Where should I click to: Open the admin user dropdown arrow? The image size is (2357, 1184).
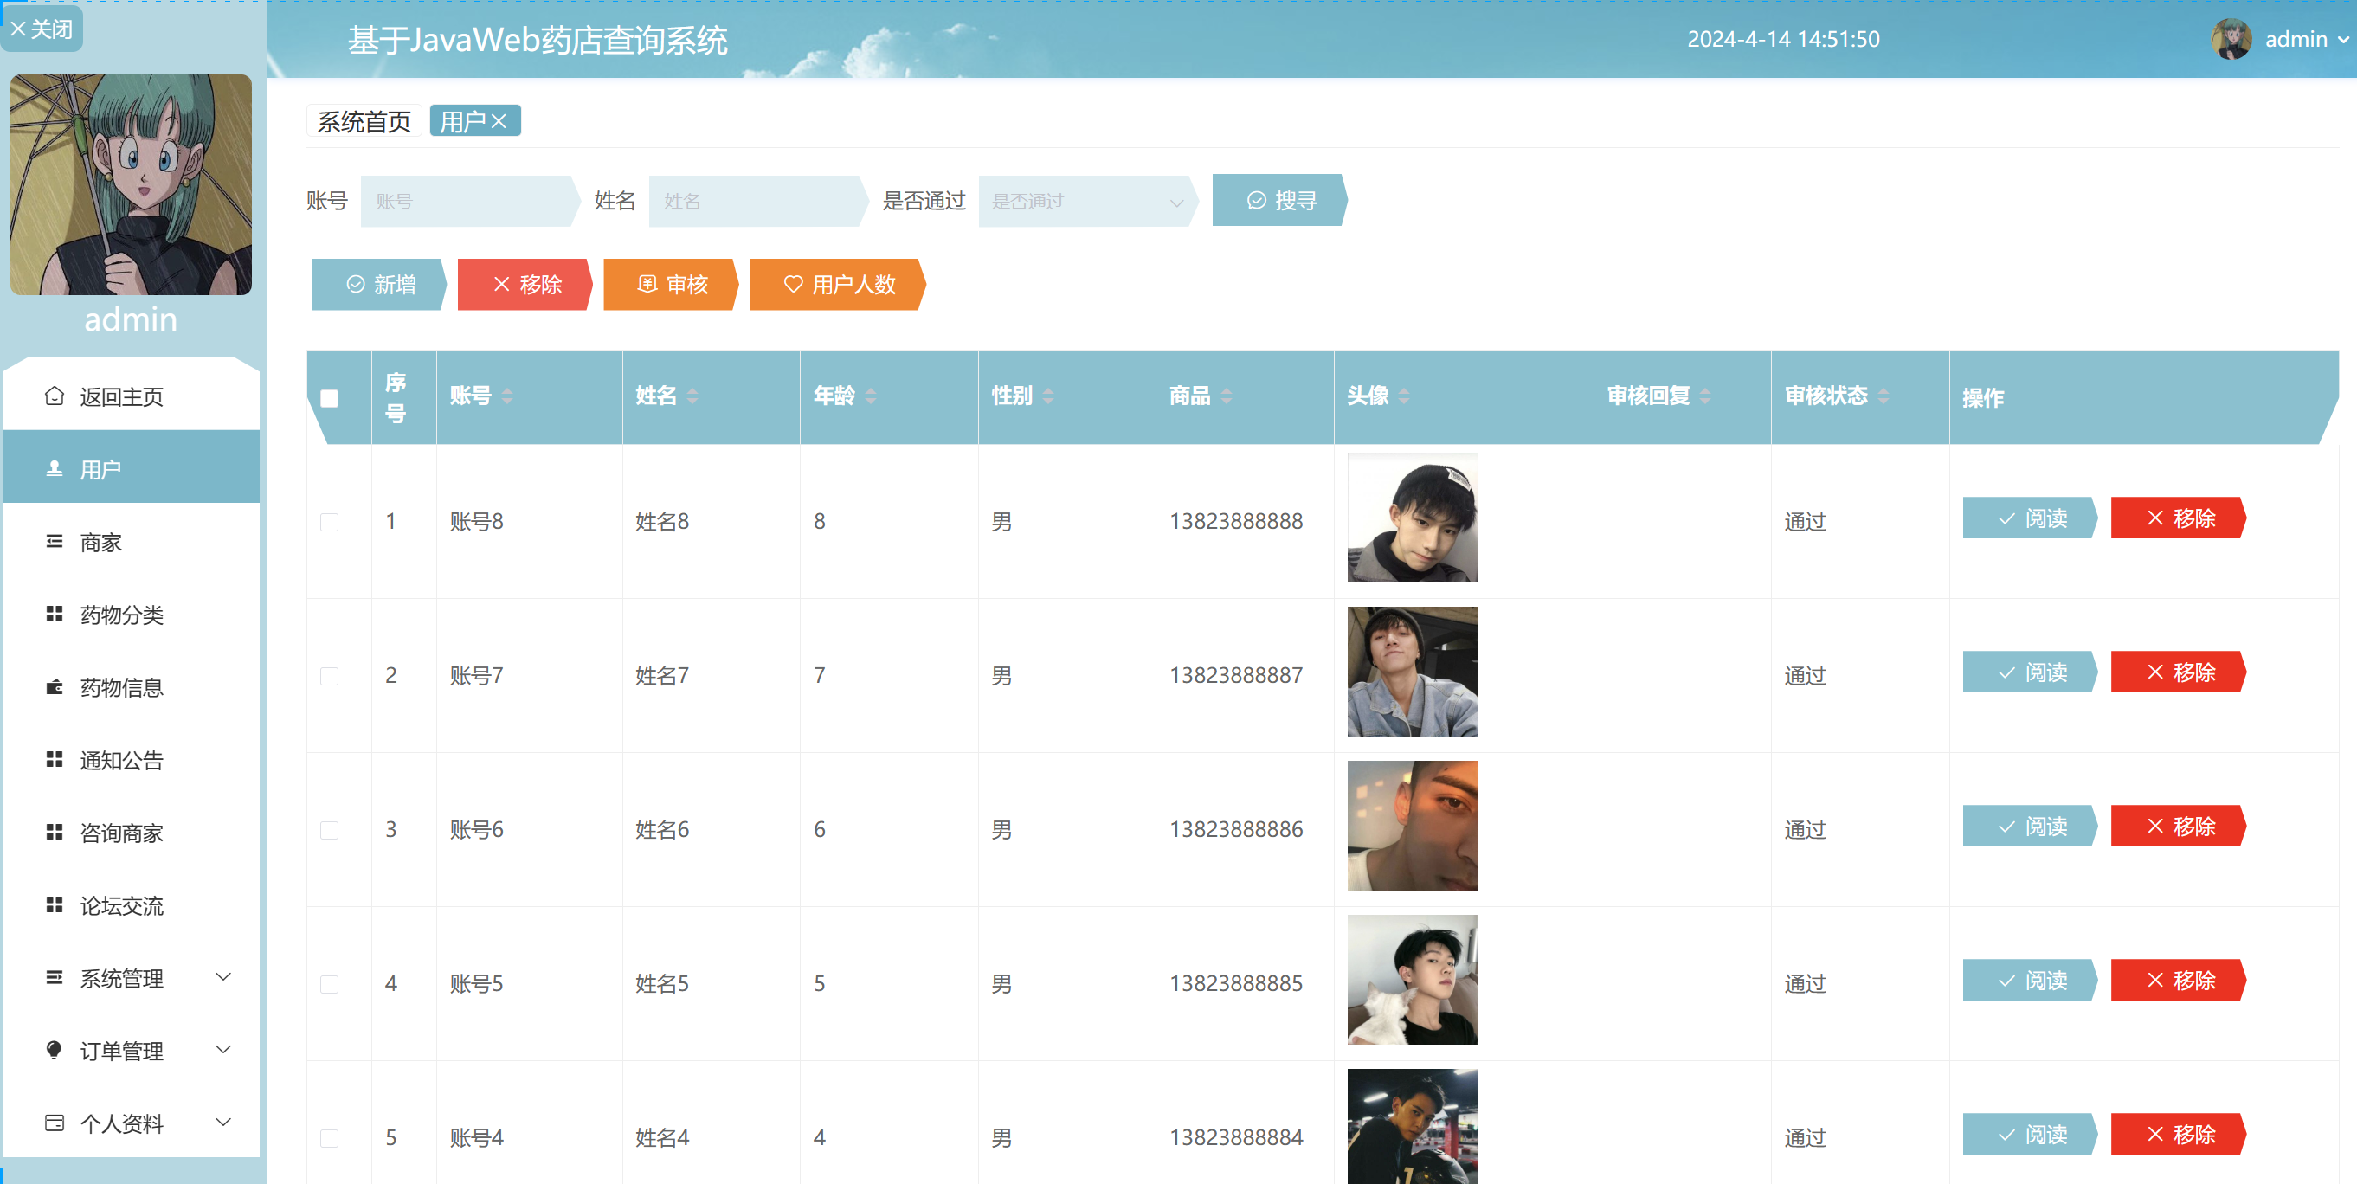pyautogui.click(x=2343, y=39)
